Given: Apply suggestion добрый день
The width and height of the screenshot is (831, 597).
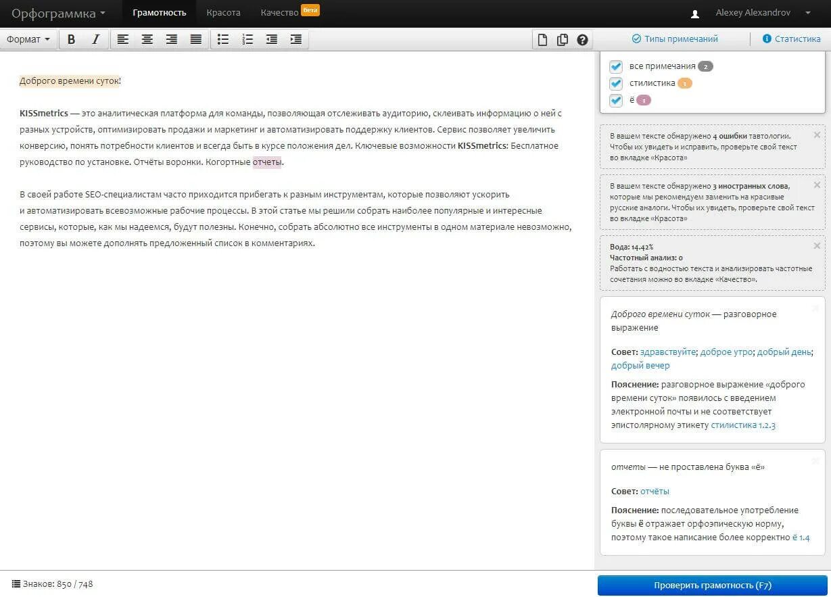Looking at the screenshot, I should point(784,352).
